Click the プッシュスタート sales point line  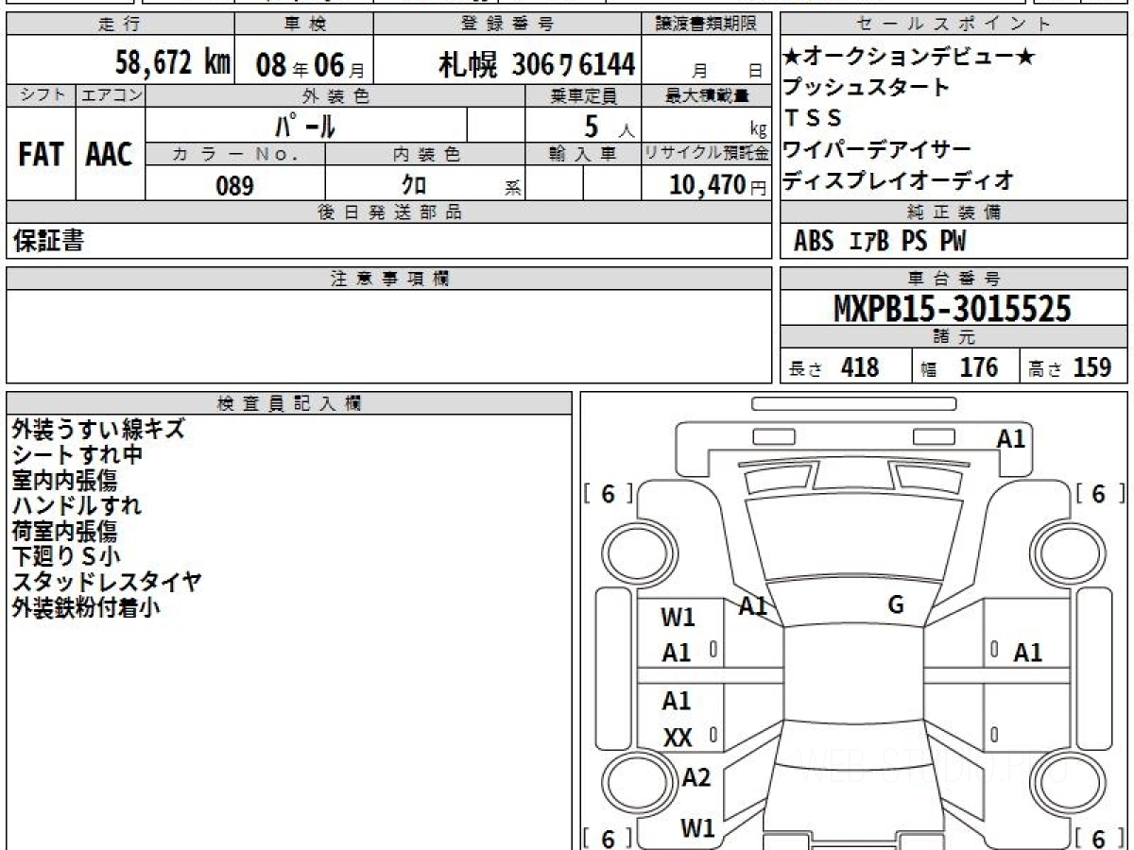[x=867, y=88]
